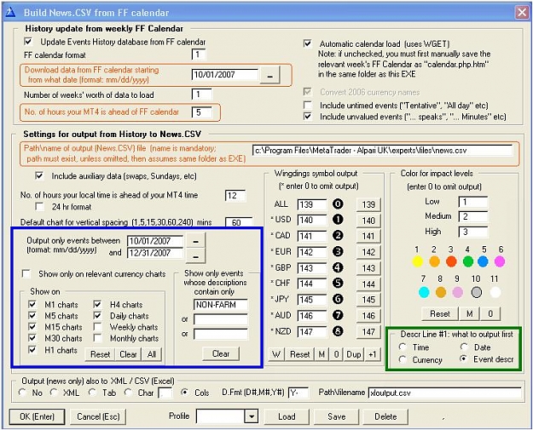Click the D.Fmt date format field

(x=298, y=393)
